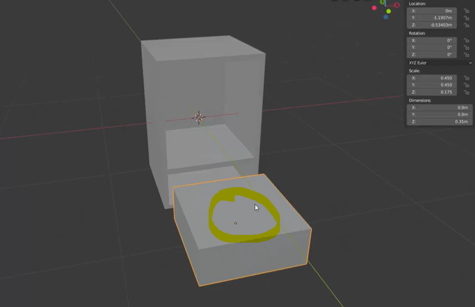Click the red X axis gizmo handle
475x307 pixels.
tap(397, 5)
